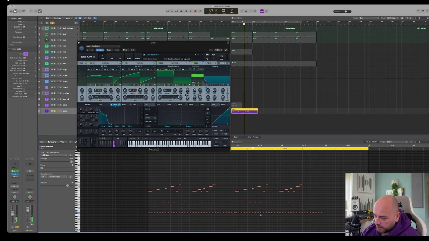Click Copy in the plugin header
Screen dimensions: 429x241
click(109, 50)
